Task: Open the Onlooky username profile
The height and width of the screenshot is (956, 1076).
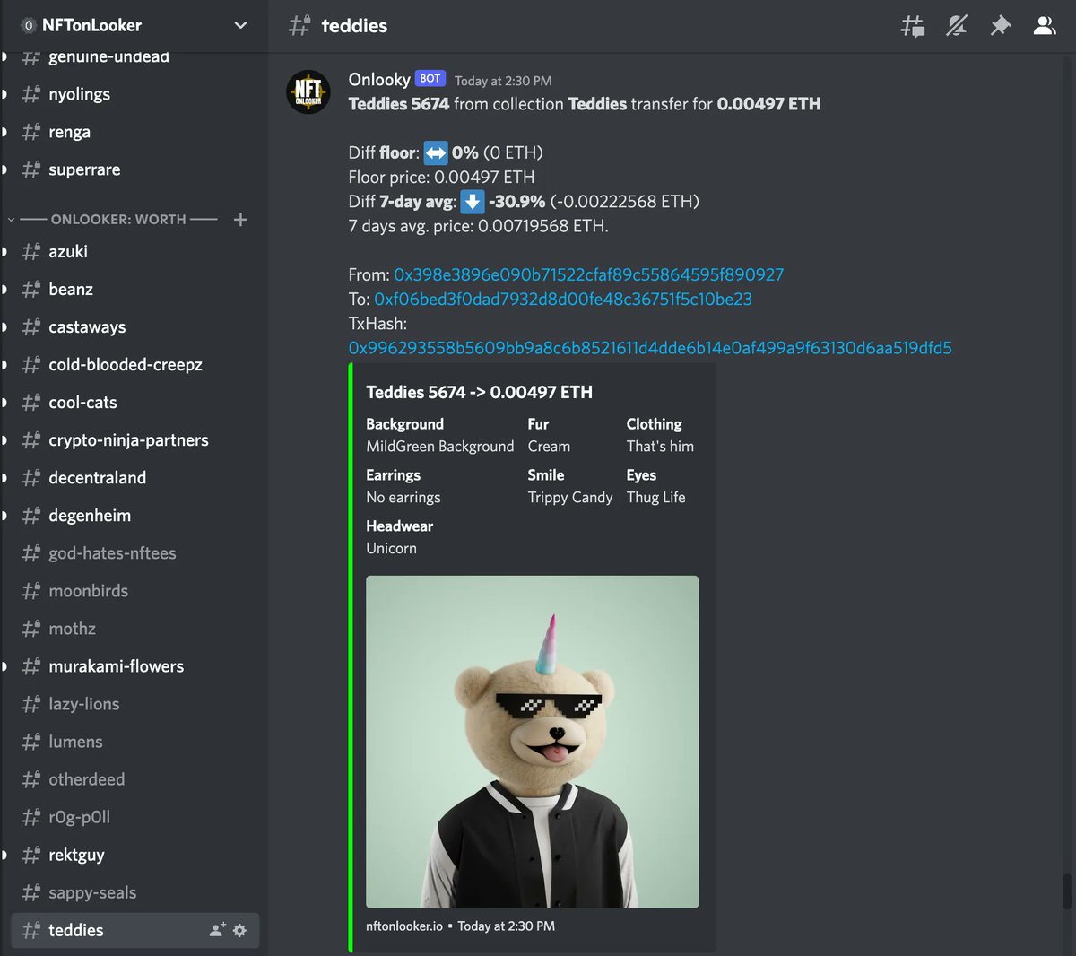Action: pyautogui.click(x=379, y=79)
